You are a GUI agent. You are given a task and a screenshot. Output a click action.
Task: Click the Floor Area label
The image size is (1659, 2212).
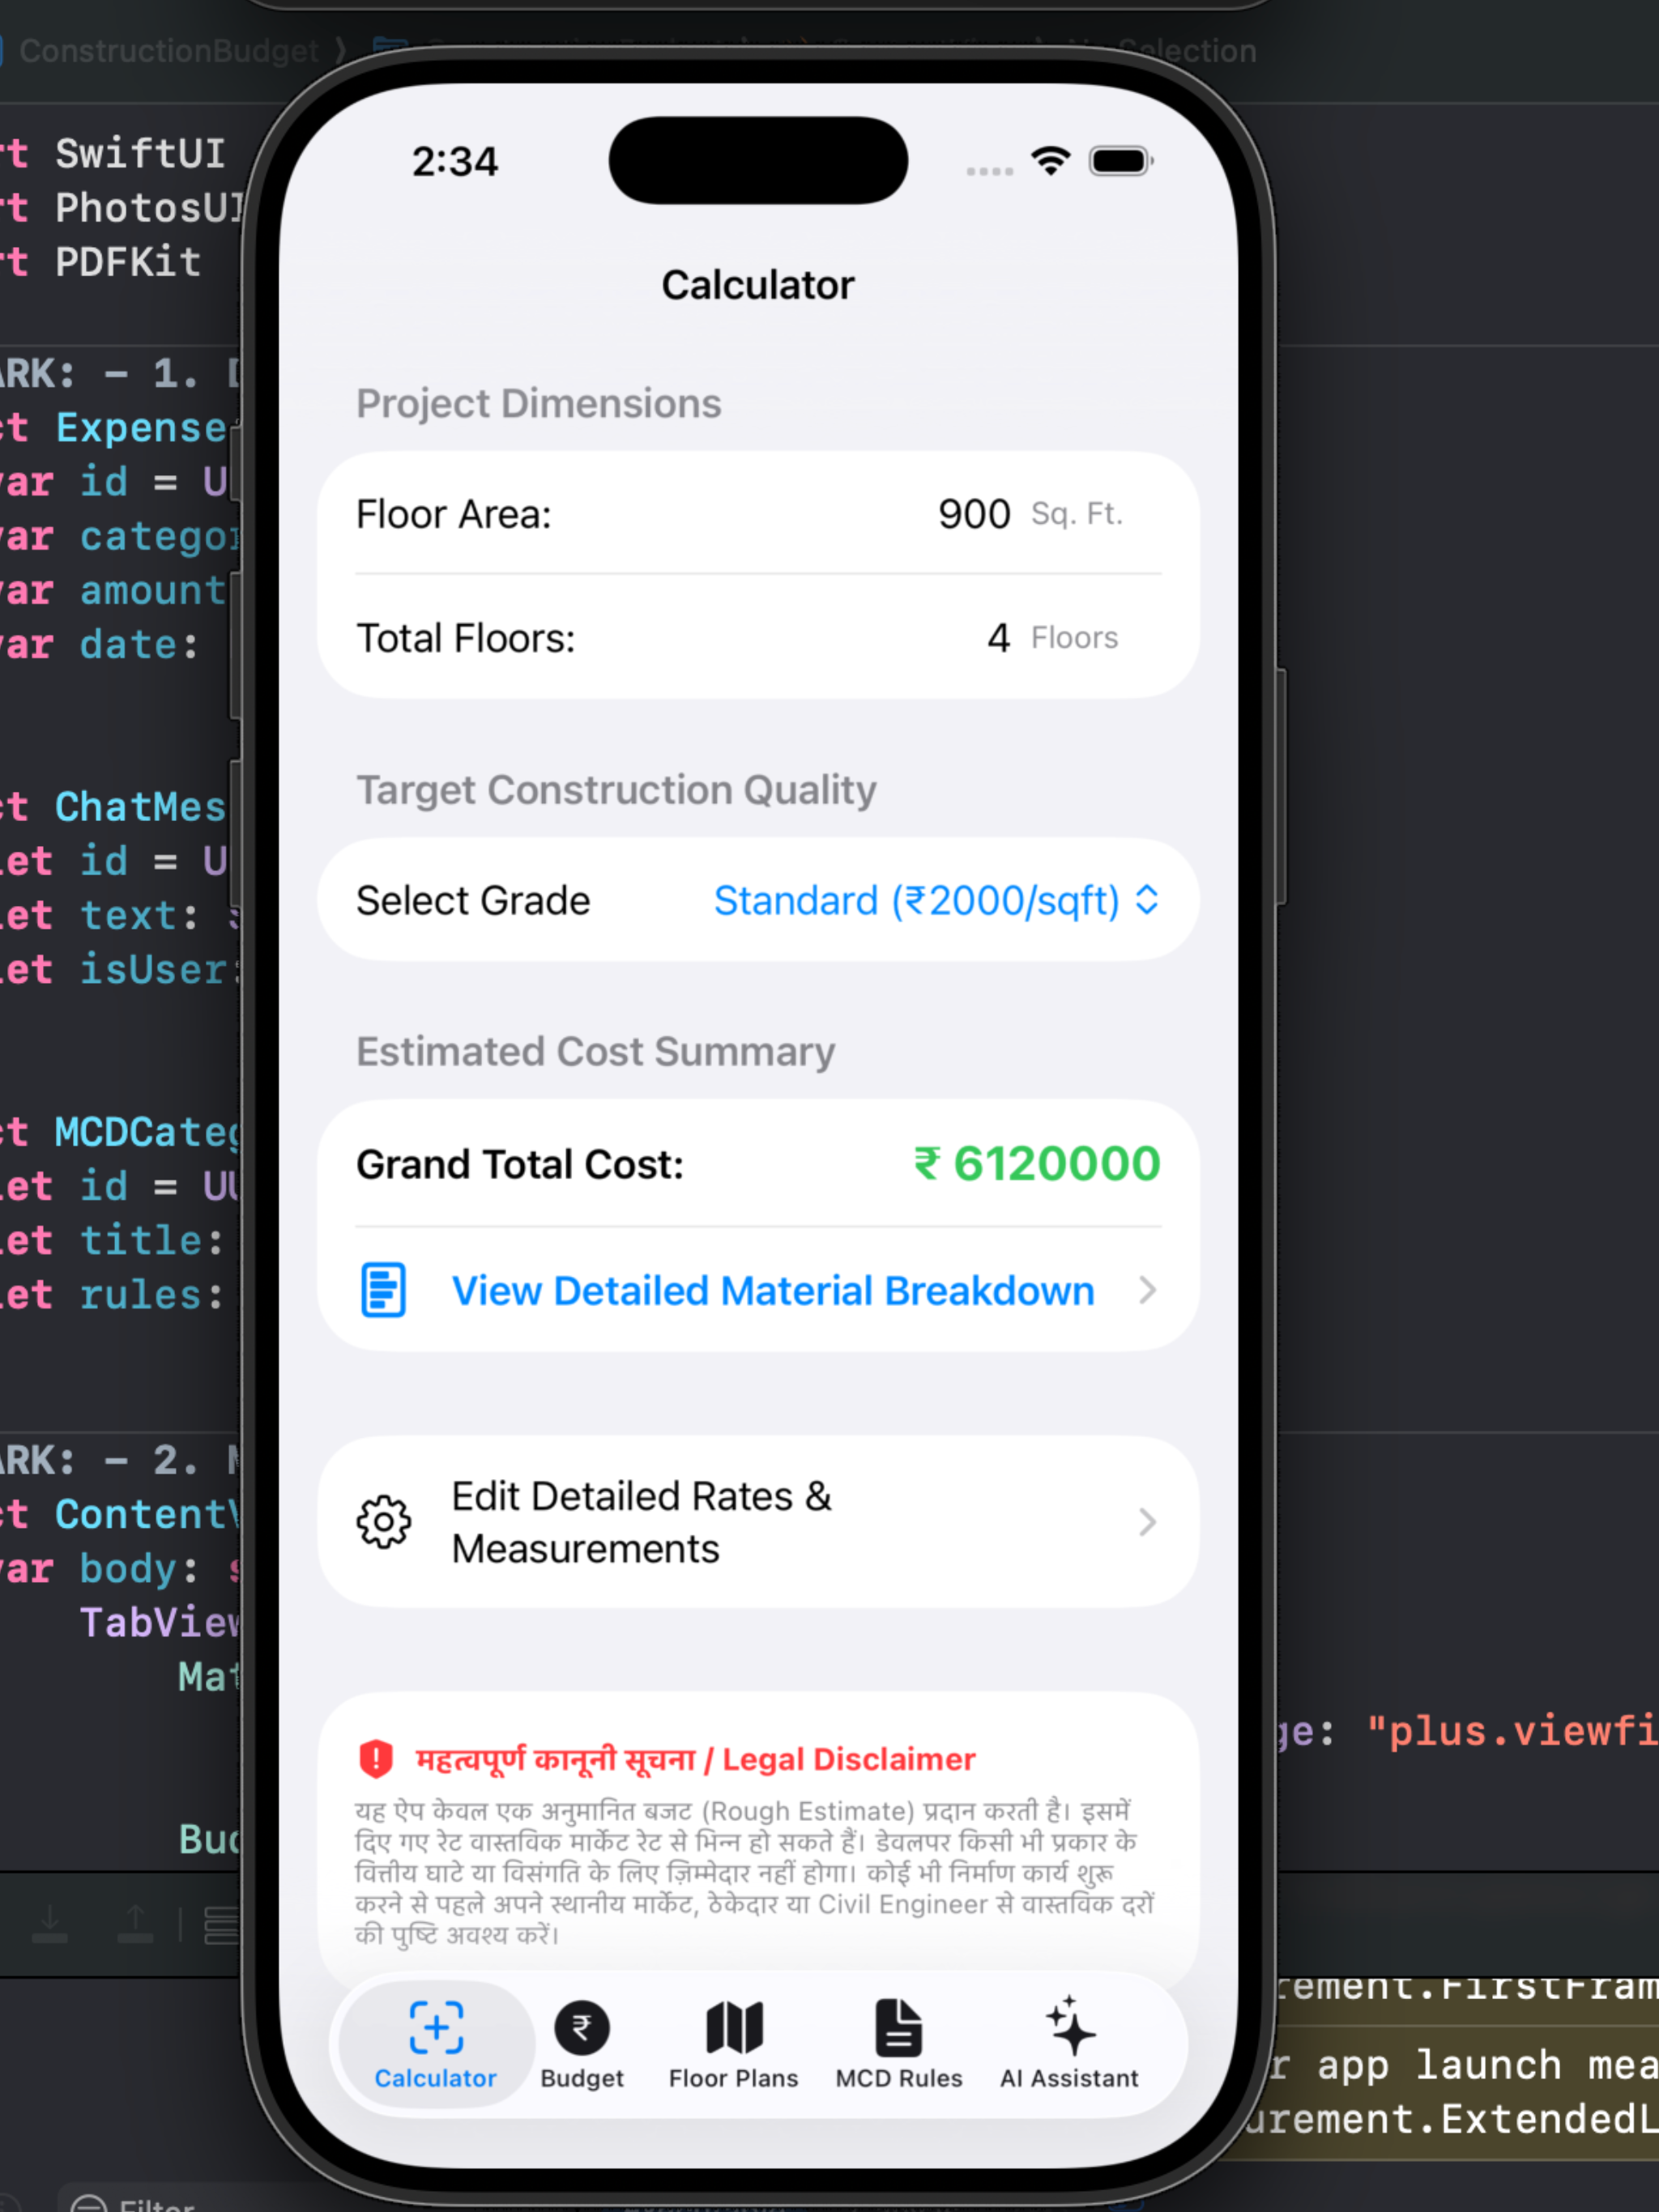454,514
